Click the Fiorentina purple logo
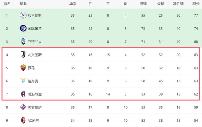The width and height of the screenshot is (202, 127). tap(23, 107)
